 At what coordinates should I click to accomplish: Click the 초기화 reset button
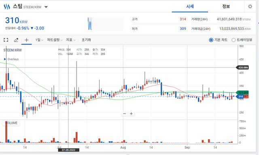(86, 40)
